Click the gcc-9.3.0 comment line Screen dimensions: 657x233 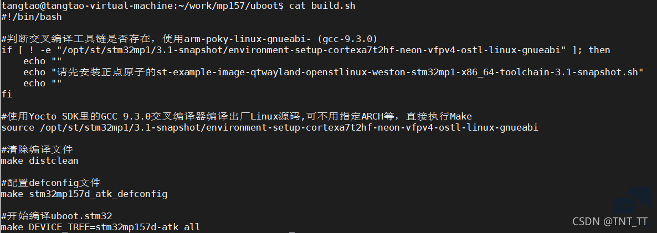(x=189, y=39)
